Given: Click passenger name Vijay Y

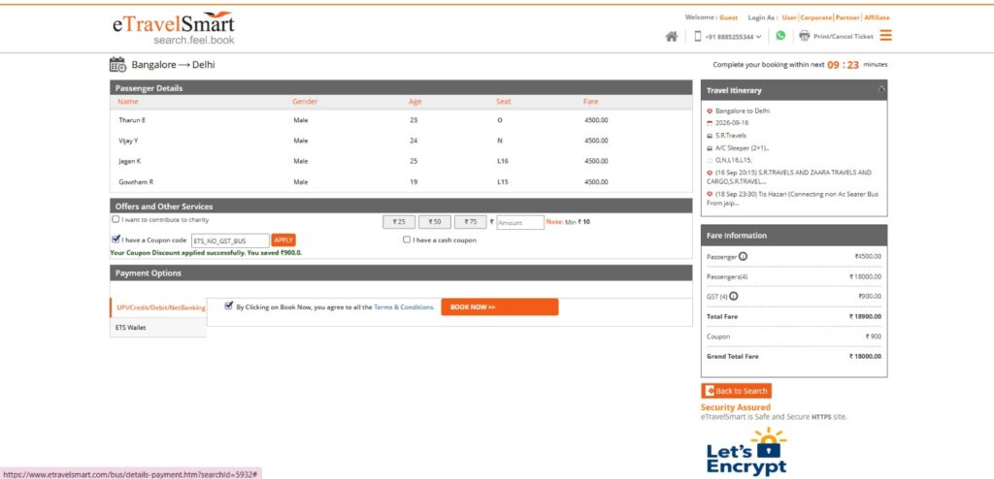Looking at the screenshot, I should [129, 141].
